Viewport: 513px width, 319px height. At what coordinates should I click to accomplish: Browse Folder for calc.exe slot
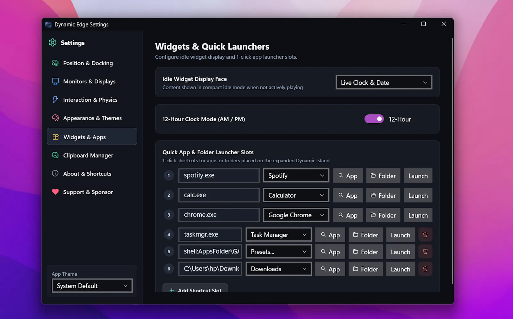383,195
